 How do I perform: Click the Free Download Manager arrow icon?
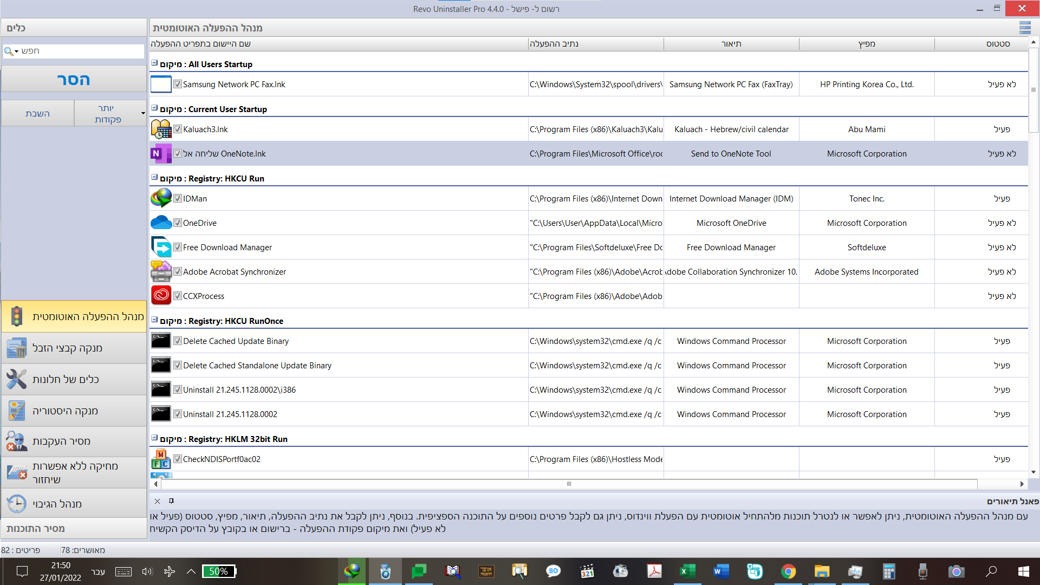click(x=161, y=248)
